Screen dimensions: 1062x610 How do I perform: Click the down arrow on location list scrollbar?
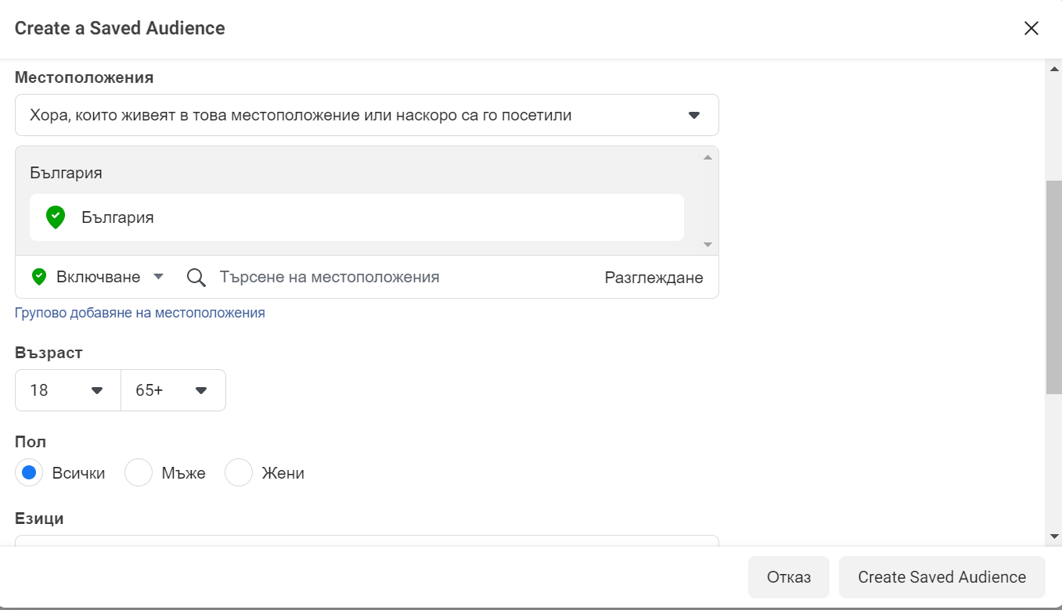(707, 244)
